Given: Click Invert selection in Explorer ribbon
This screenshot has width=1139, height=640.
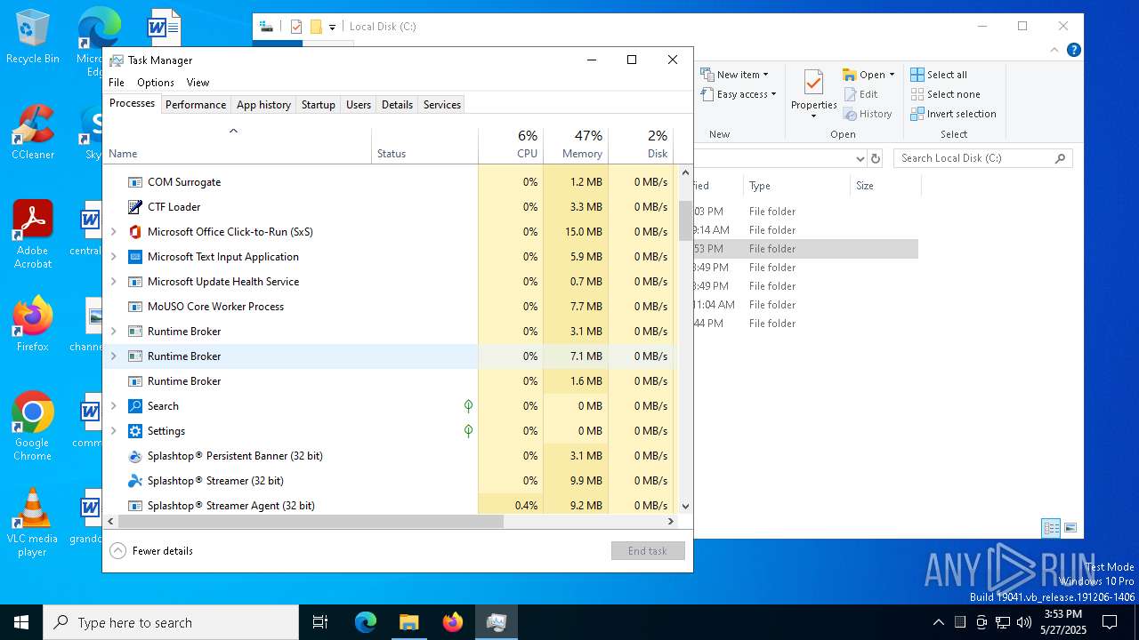Looking at the screenshot, I should (953, 114).
